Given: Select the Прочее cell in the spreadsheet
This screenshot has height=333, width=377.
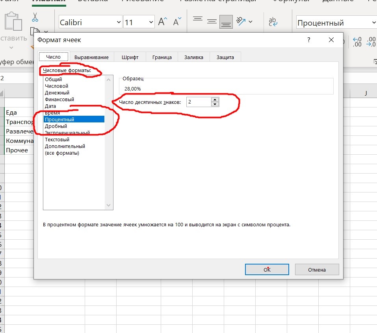Looking at the screenshot, I should coord(19,150).
